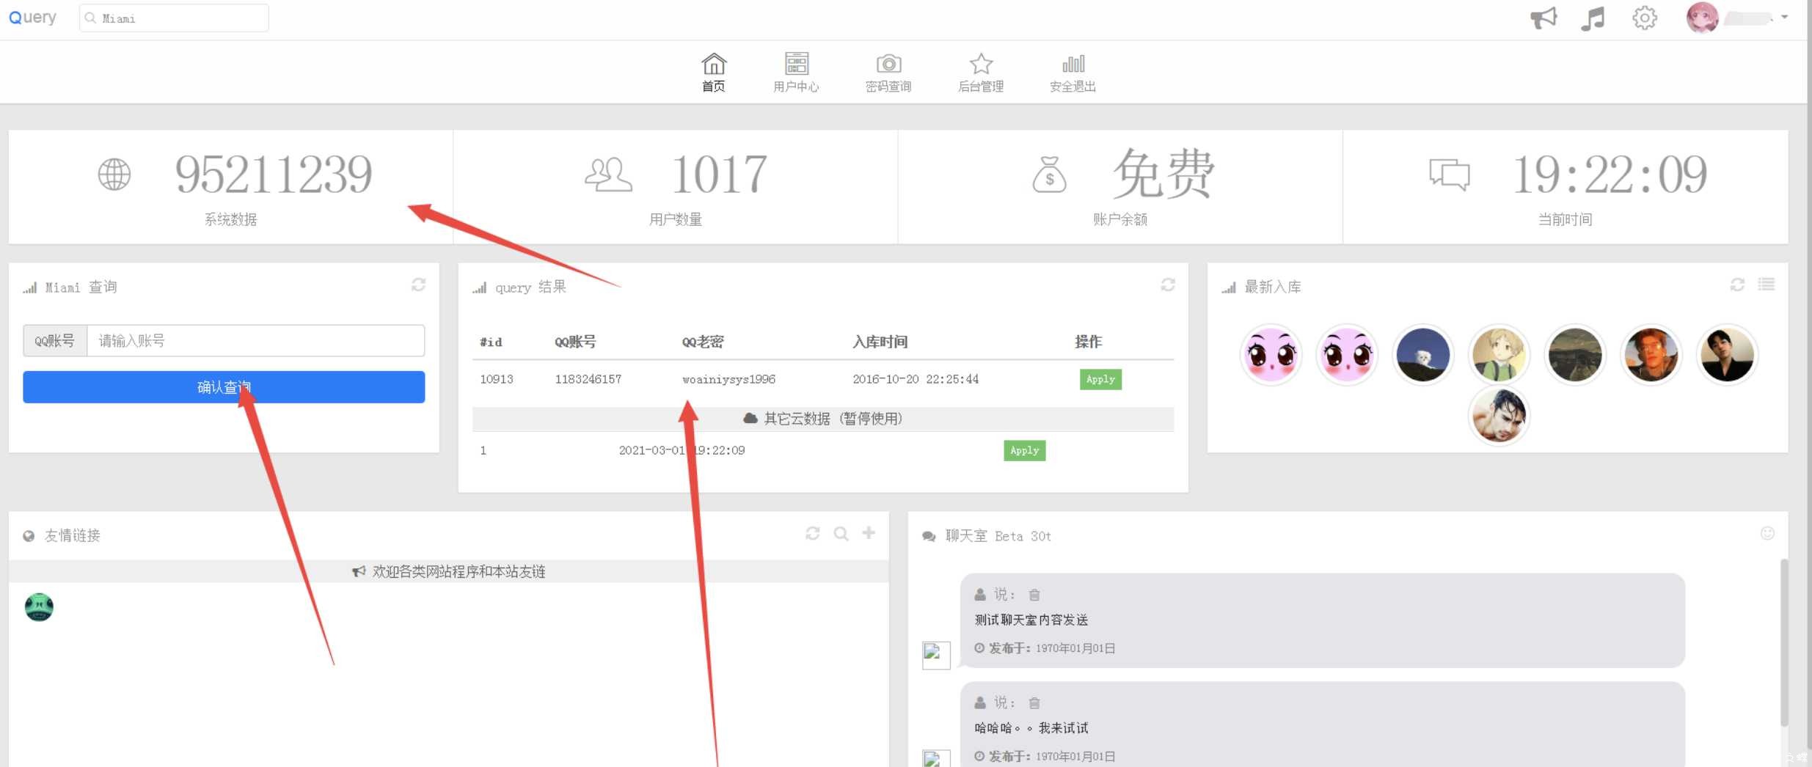Image resolution: width=1812 pixels, height=767 pixels.
Task: Click the users icon for 用户数量
Action: [608, 175]
